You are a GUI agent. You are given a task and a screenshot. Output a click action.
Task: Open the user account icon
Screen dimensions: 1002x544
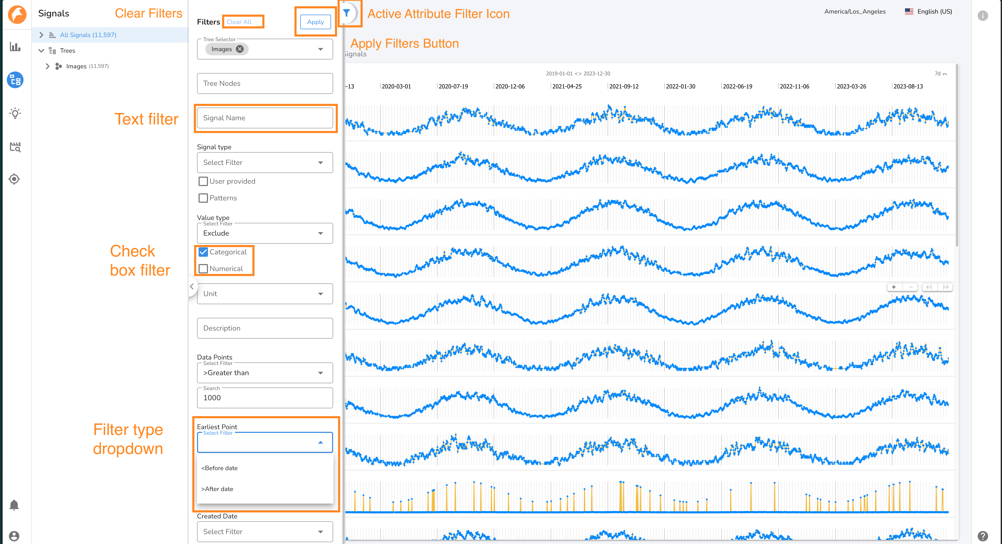click(x=14, y=536)
